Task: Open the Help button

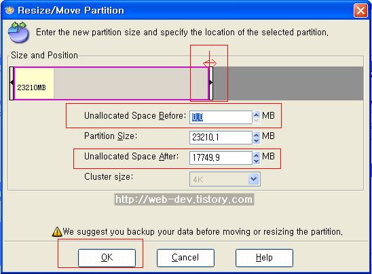Action: coord(264,258)
